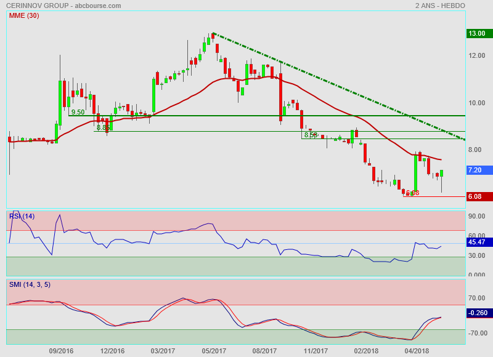Image resolution: width=493 pixels, height=357 pixels.
Task: Click the candlestick at the 13.00 peak
Action: coord(213,36)
